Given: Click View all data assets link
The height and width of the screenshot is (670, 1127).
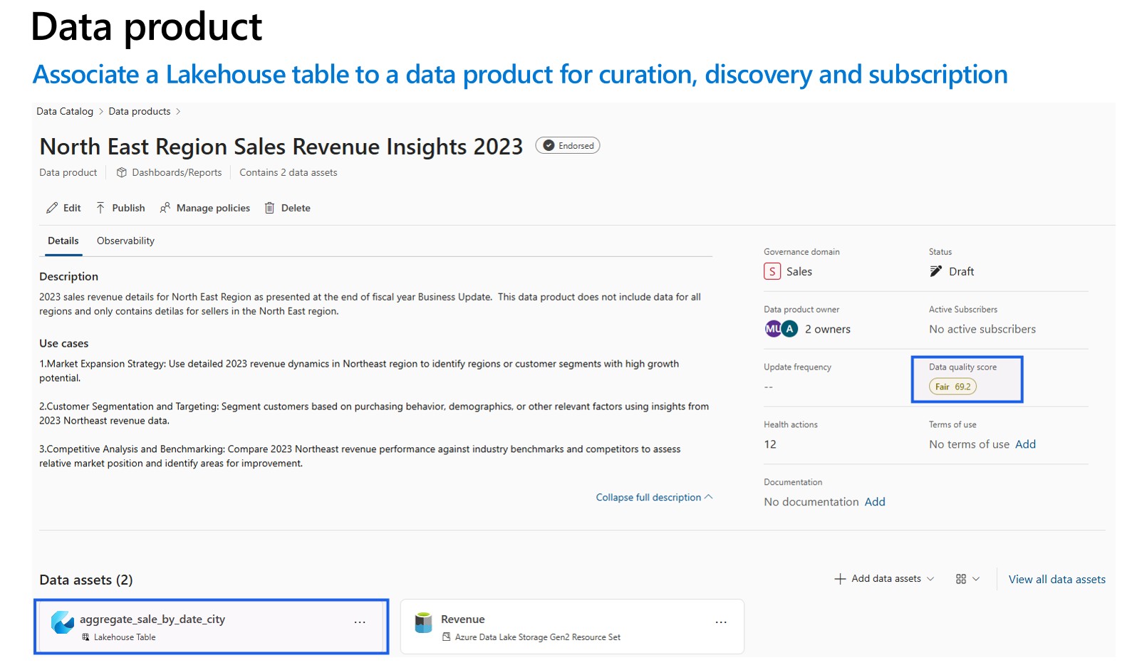Looking at the screenshot, I should click(1056, 580).
